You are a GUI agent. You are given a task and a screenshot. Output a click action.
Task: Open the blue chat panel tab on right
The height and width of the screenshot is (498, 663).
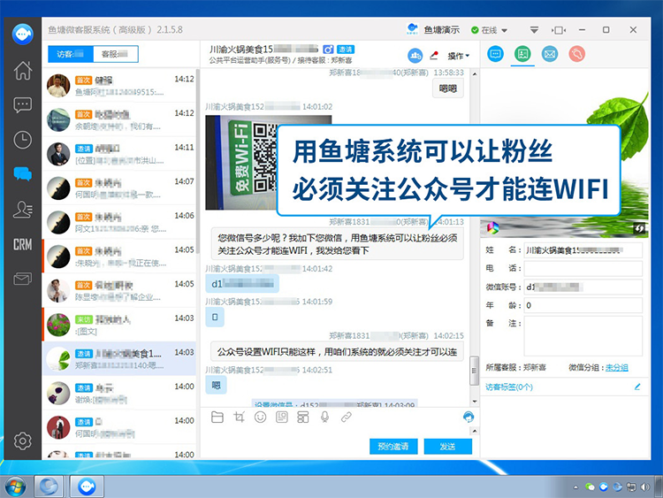click(x=496, y=54)
